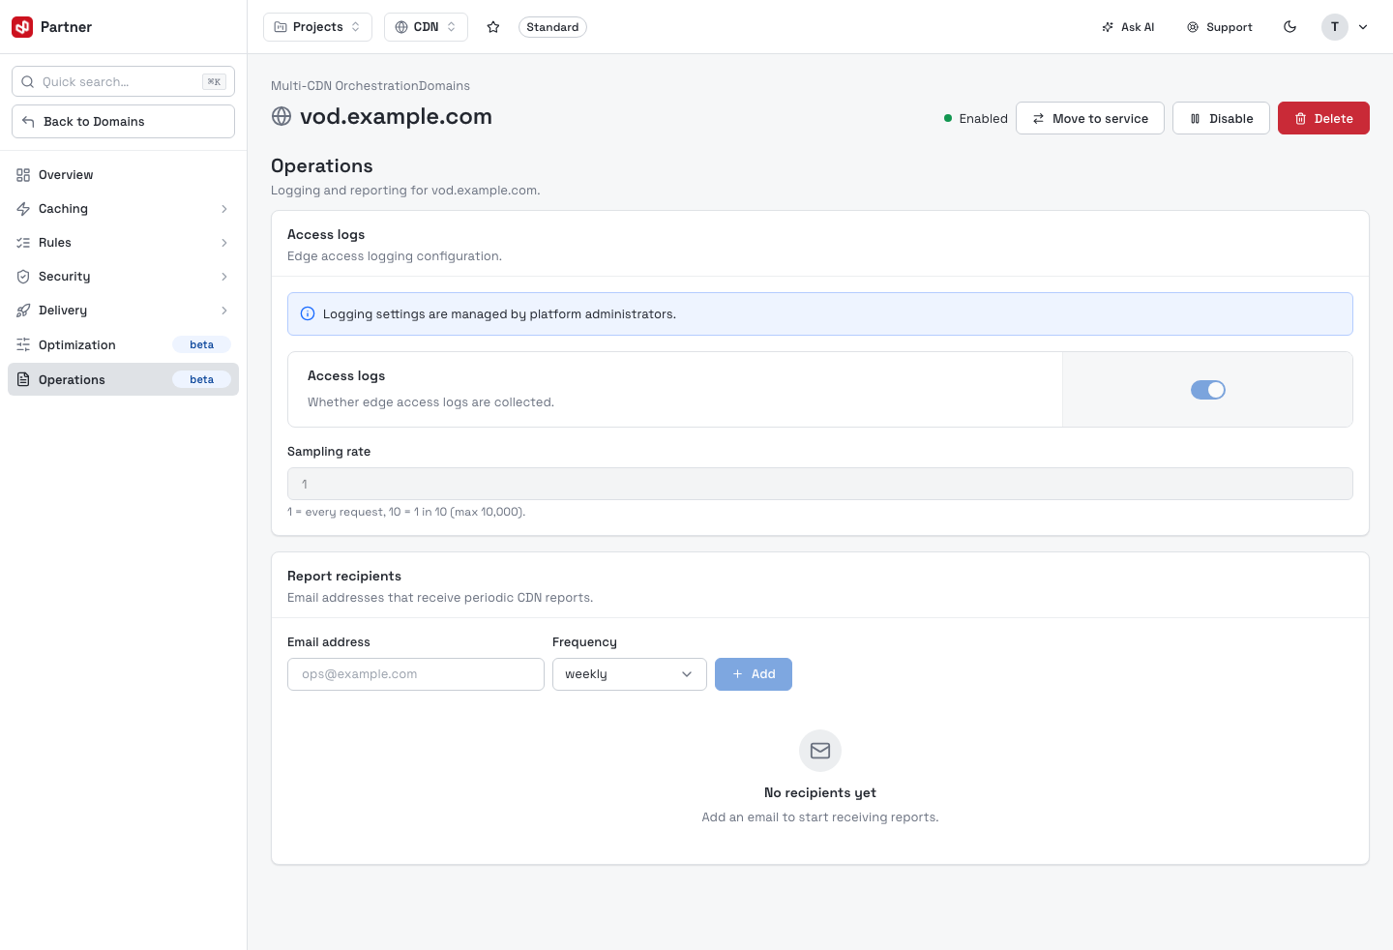
Task: Click the Rules checklist icon
Action: pyautogui.click(x=23, y=243)
